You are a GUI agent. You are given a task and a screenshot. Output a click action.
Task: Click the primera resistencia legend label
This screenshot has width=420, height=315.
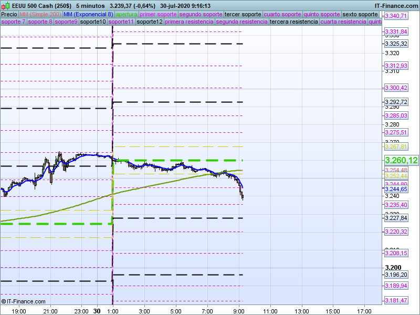tap(189, 22)
